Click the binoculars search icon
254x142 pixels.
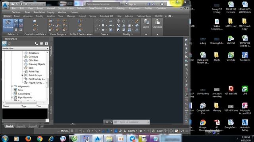tap(122, 4)
